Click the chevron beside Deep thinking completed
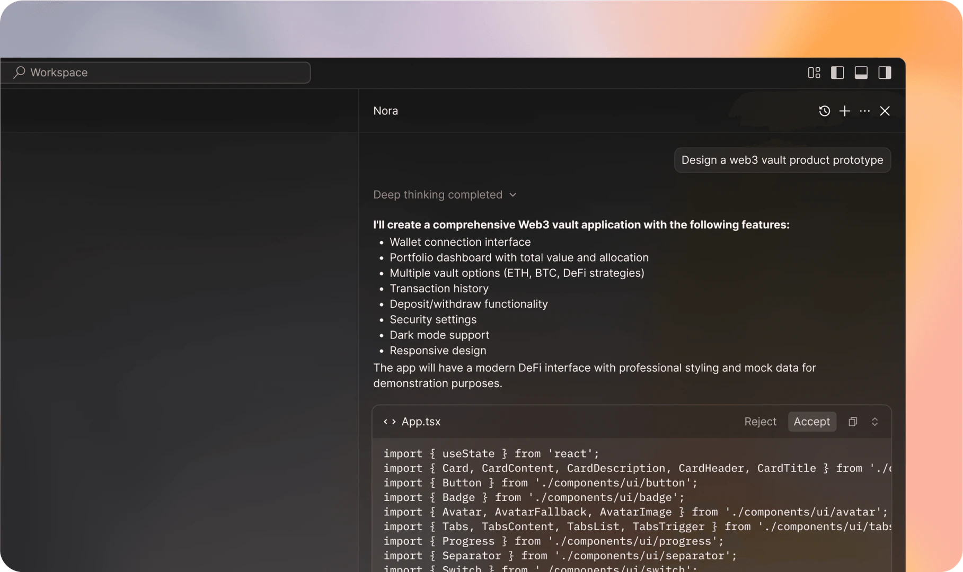 (x=512, y=195)
